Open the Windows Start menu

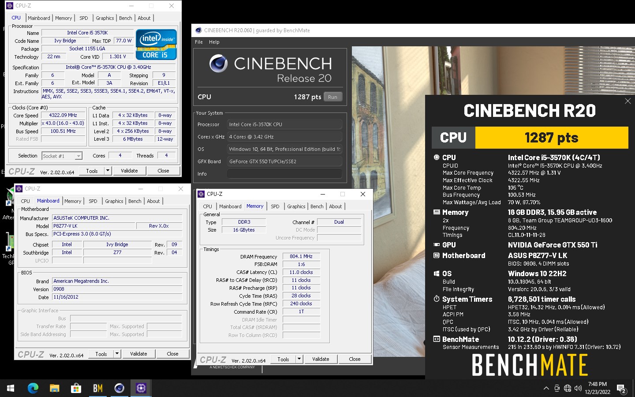pyautogui.click(x=11, y=388)
